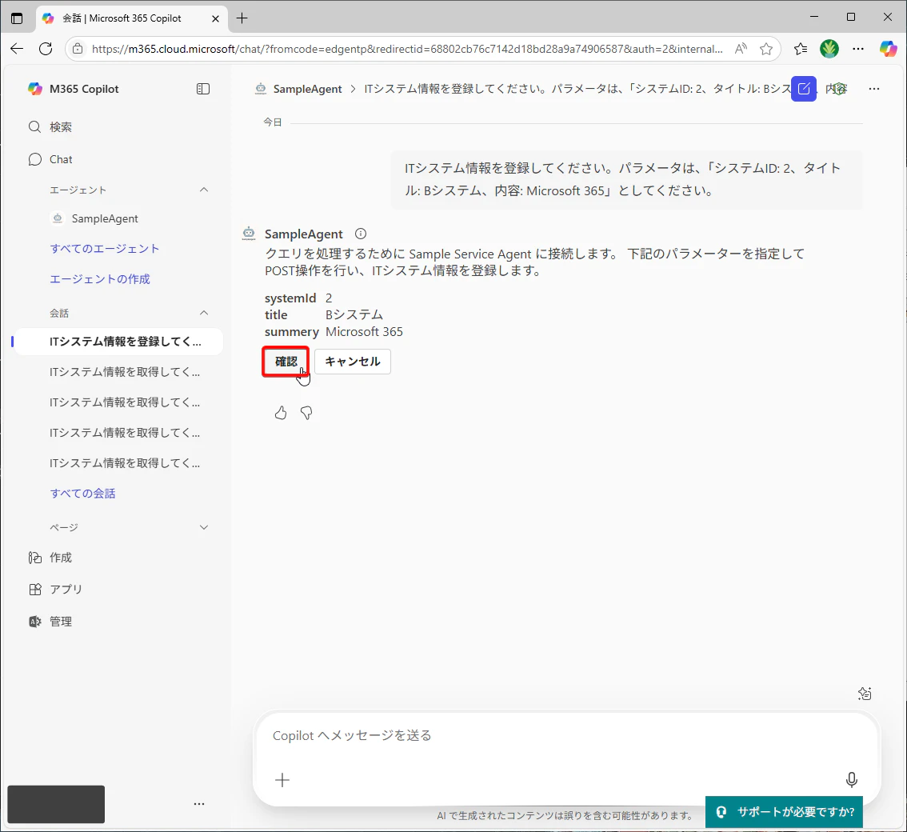
Task: Open the すべてのエージェント link
Action: click(105, 249)
